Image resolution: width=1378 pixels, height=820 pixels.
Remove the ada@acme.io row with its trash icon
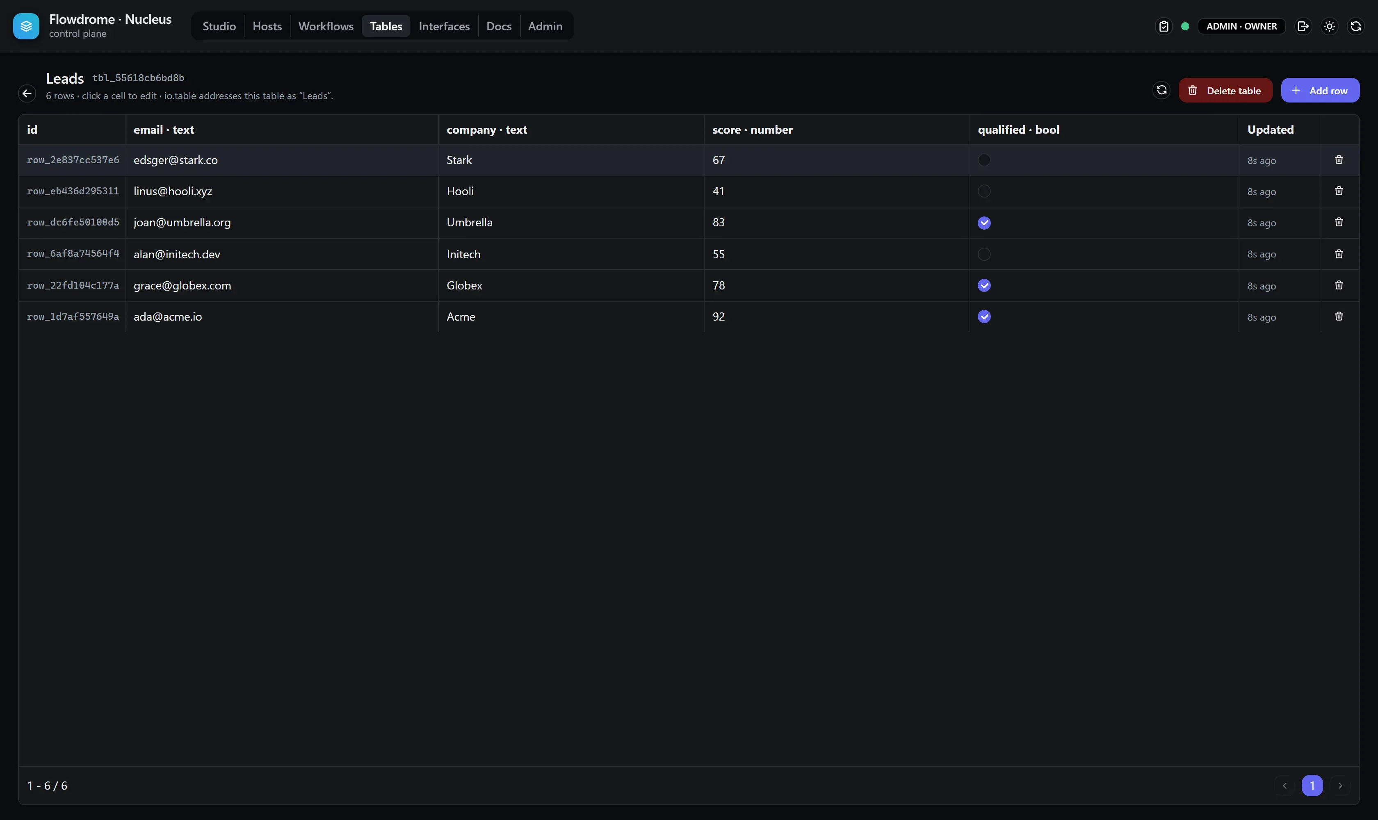pyautogui.click(x=1339, y=317)
